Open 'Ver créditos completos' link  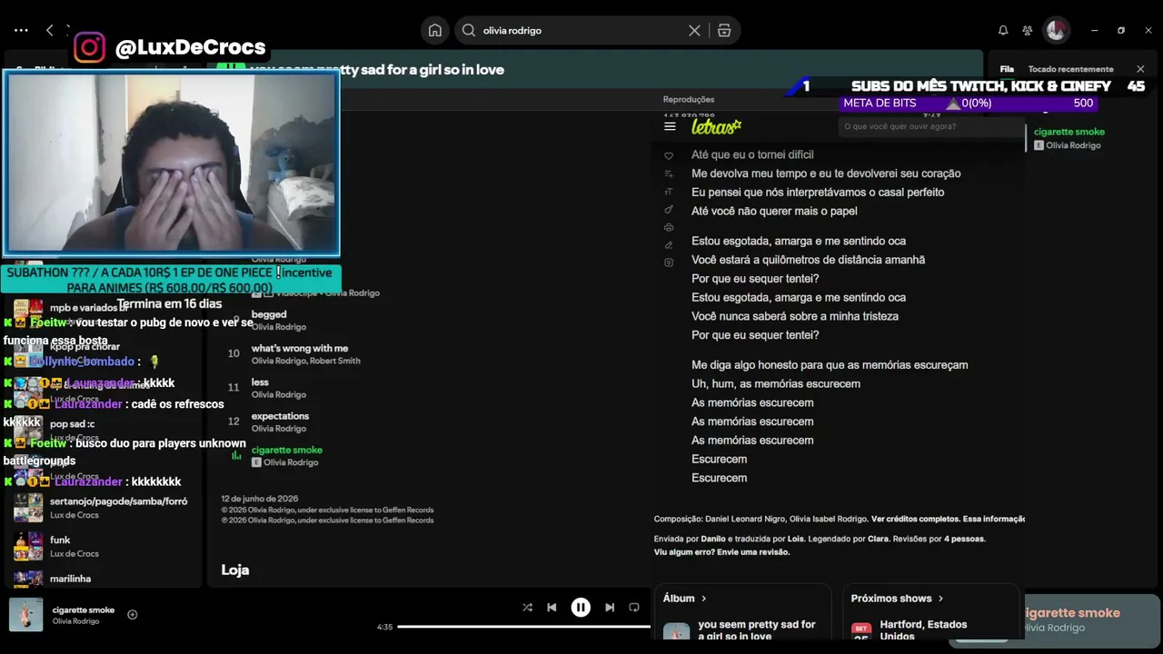[915, 519]
